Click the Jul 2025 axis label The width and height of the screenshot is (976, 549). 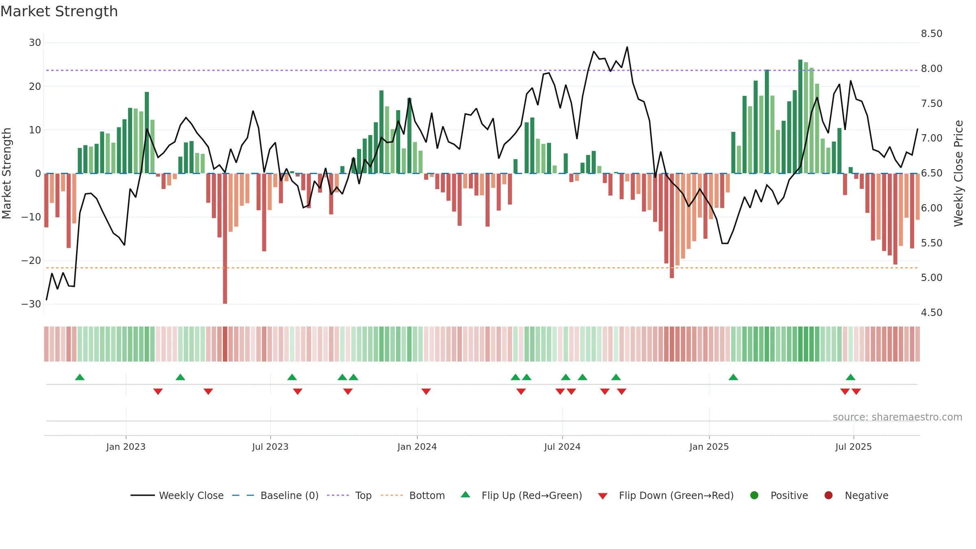point(853,447)
